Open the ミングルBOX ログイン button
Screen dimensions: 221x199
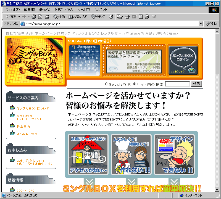pyautogui.click(x=183, y=60)
